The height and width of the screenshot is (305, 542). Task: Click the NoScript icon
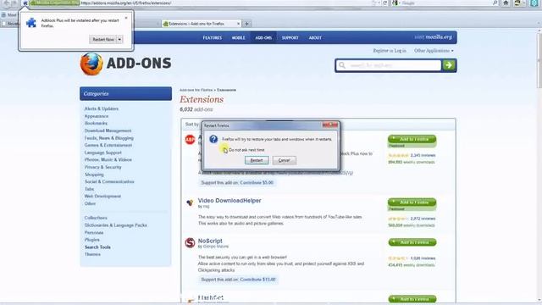click(190, 243)
